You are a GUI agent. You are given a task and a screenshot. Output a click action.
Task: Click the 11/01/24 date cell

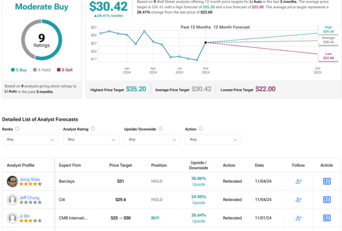(263, 218)
